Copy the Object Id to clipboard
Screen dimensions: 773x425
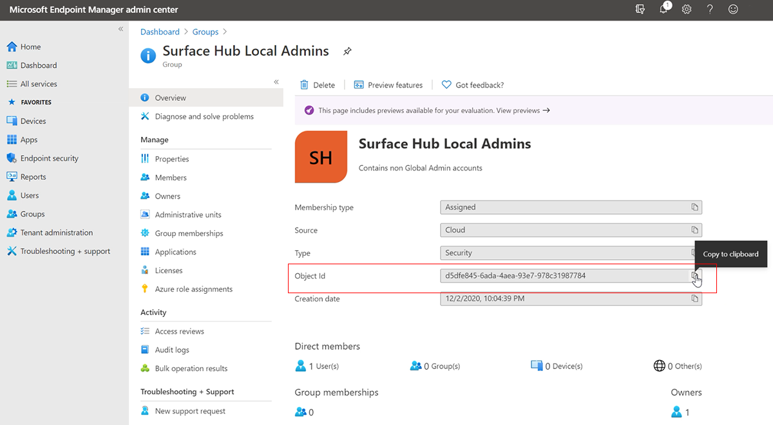point(694,276)
